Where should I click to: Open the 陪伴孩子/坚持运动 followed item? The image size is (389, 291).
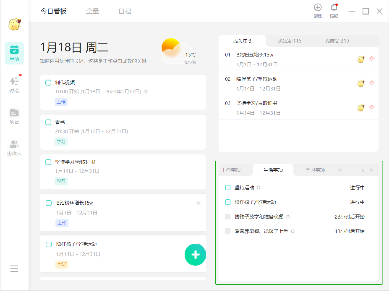pos(257,79)
